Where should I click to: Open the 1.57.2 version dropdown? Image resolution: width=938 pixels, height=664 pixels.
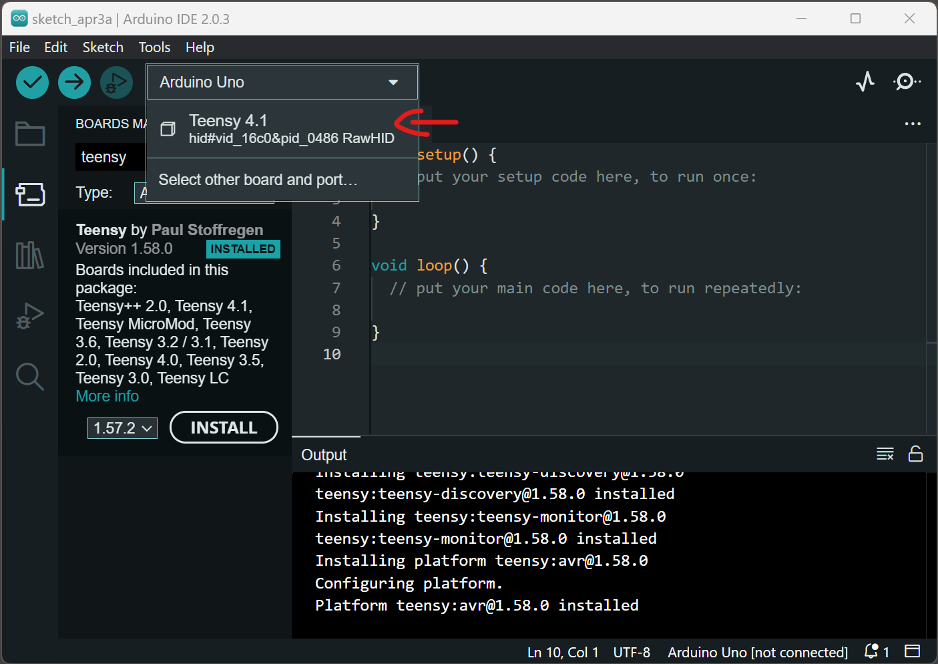coord(122,428)
